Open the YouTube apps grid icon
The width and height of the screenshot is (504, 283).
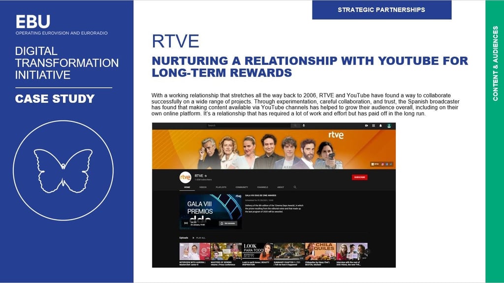[374, 125]
